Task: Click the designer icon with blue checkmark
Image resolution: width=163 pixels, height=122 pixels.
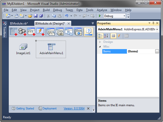Action: pos(78,32)
